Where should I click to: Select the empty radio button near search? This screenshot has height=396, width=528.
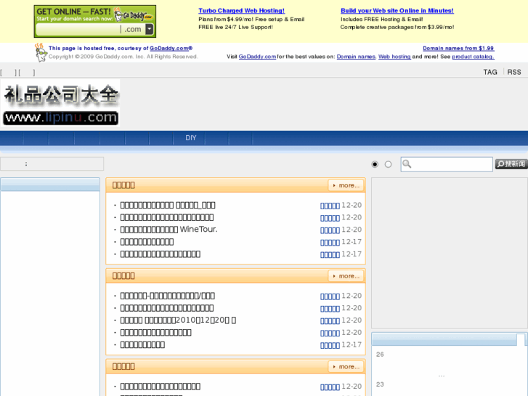pos(389,164)
